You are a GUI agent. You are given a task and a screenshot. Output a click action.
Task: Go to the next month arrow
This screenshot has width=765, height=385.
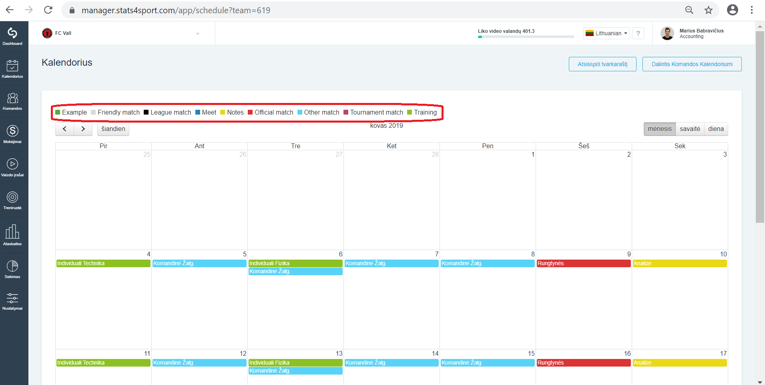(83, 129)
